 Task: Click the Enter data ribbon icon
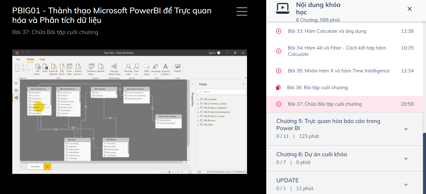tap(69, 69)
